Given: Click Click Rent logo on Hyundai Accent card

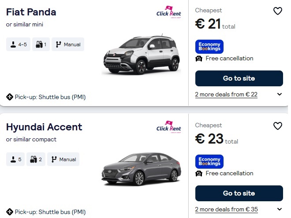Looking at the screenshot, I should (x=169, y=127).
